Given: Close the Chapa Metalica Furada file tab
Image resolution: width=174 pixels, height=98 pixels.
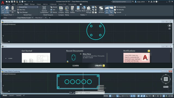Looking at the screenshot, I should click(32, 18).
